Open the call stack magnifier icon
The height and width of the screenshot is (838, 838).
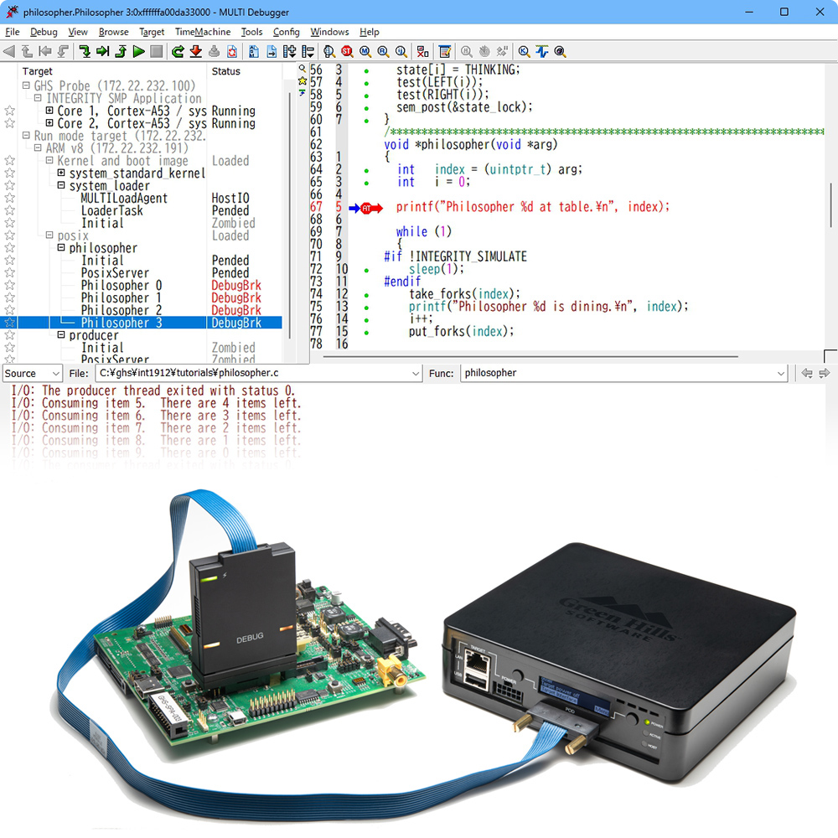coord(329,51)
